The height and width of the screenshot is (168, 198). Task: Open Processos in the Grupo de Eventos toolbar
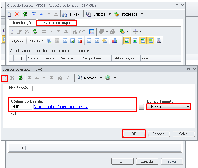pos(126,14)
